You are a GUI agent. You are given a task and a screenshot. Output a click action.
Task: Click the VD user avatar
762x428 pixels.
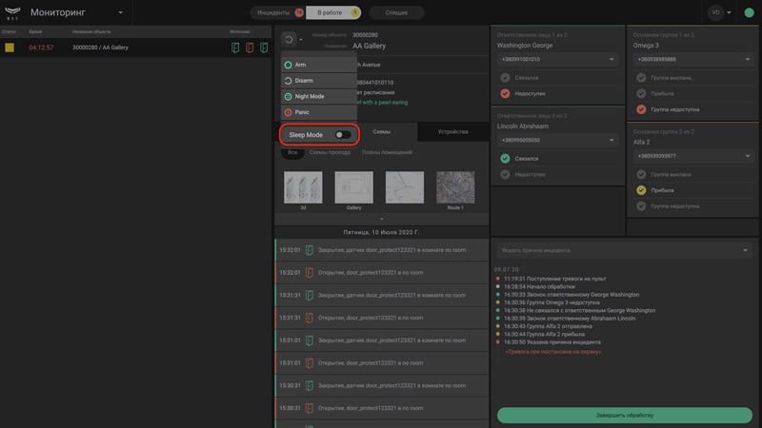click(716, 12)
